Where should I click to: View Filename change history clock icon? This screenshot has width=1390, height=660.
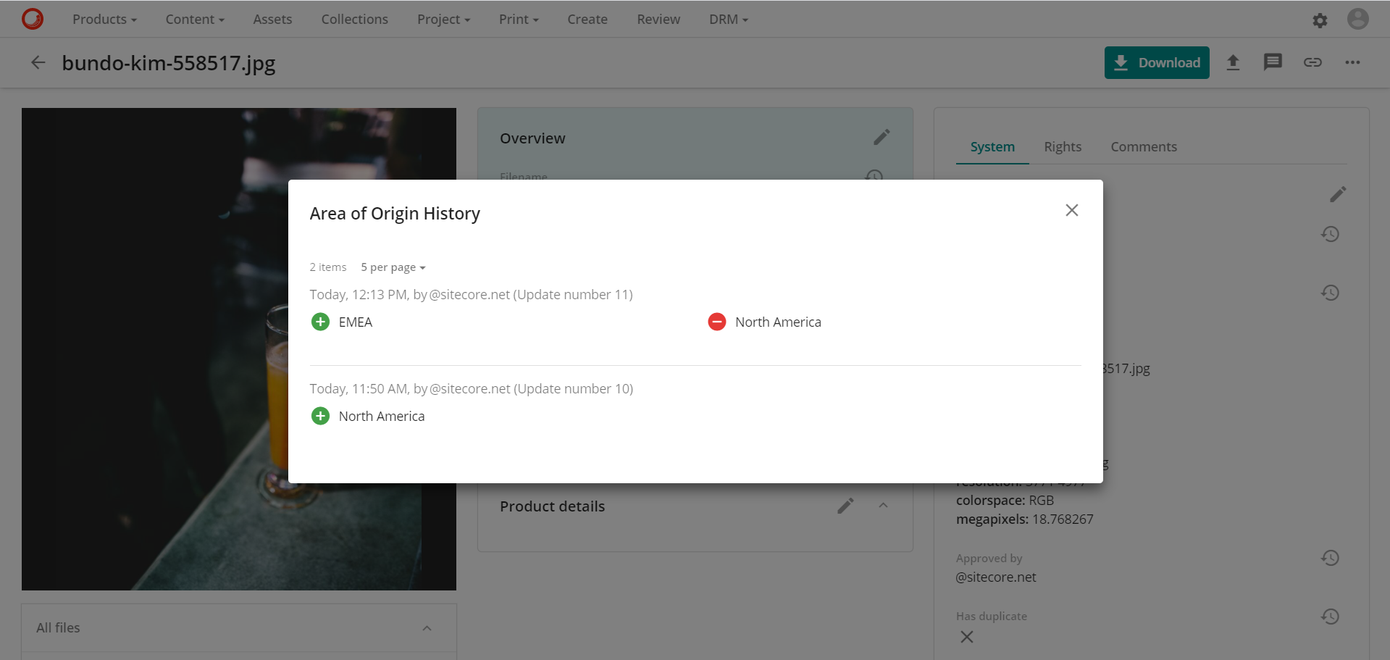[x=874, y=177]
